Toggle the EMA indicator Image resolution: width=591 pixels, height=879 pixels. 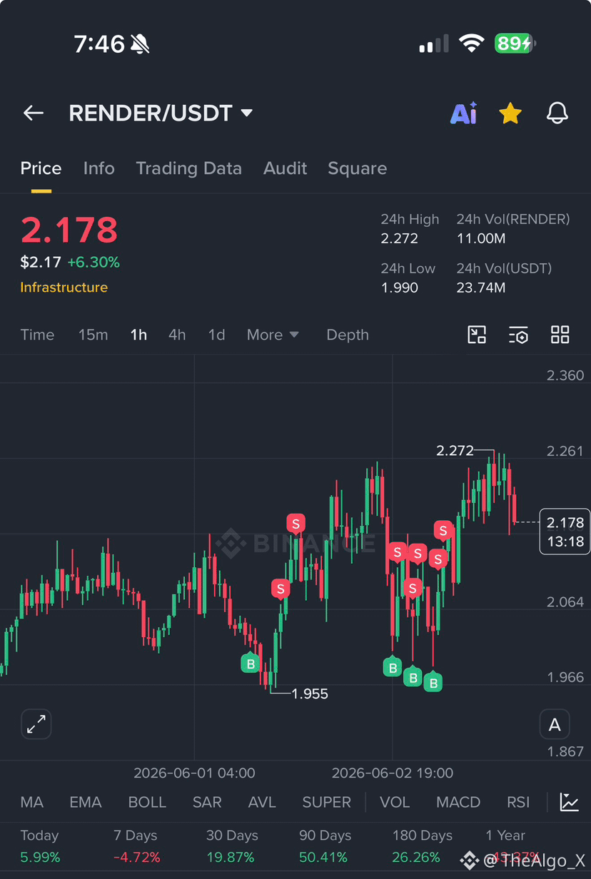point(86,802)
